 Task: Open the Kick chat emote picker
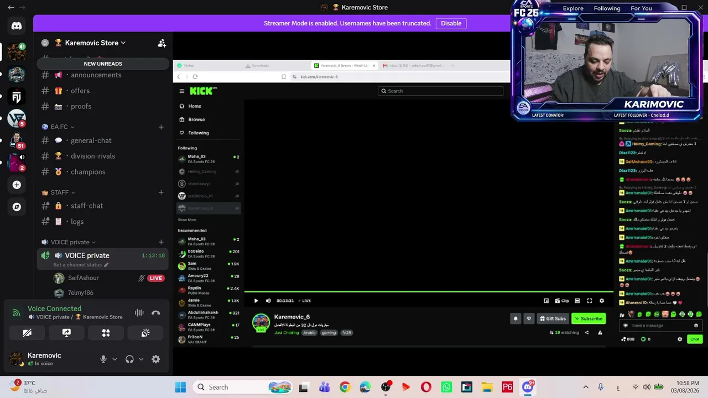(696, 326)
